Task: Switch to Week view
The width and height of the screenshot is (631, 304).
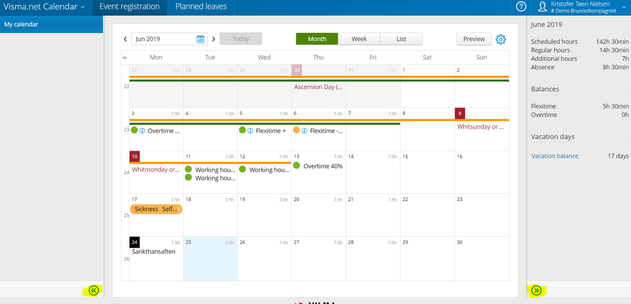Action: click(359, 39)
